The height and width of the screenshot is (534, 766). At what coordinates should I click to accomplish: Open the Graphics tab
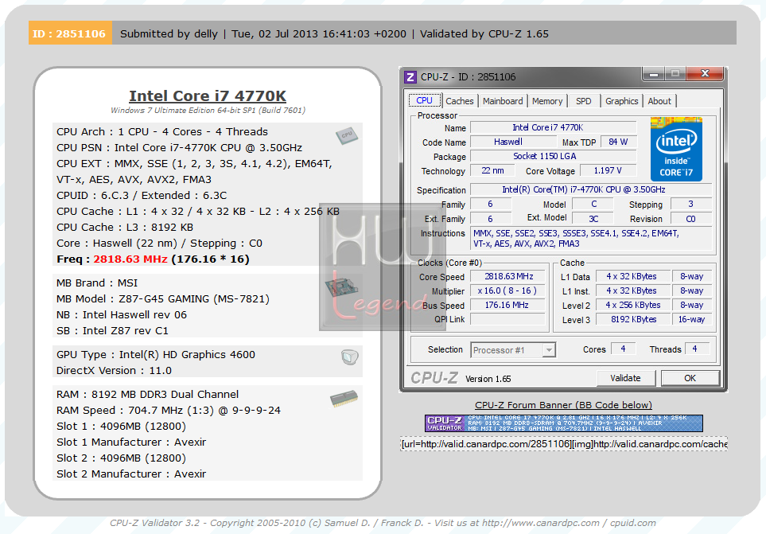point(621,101)
